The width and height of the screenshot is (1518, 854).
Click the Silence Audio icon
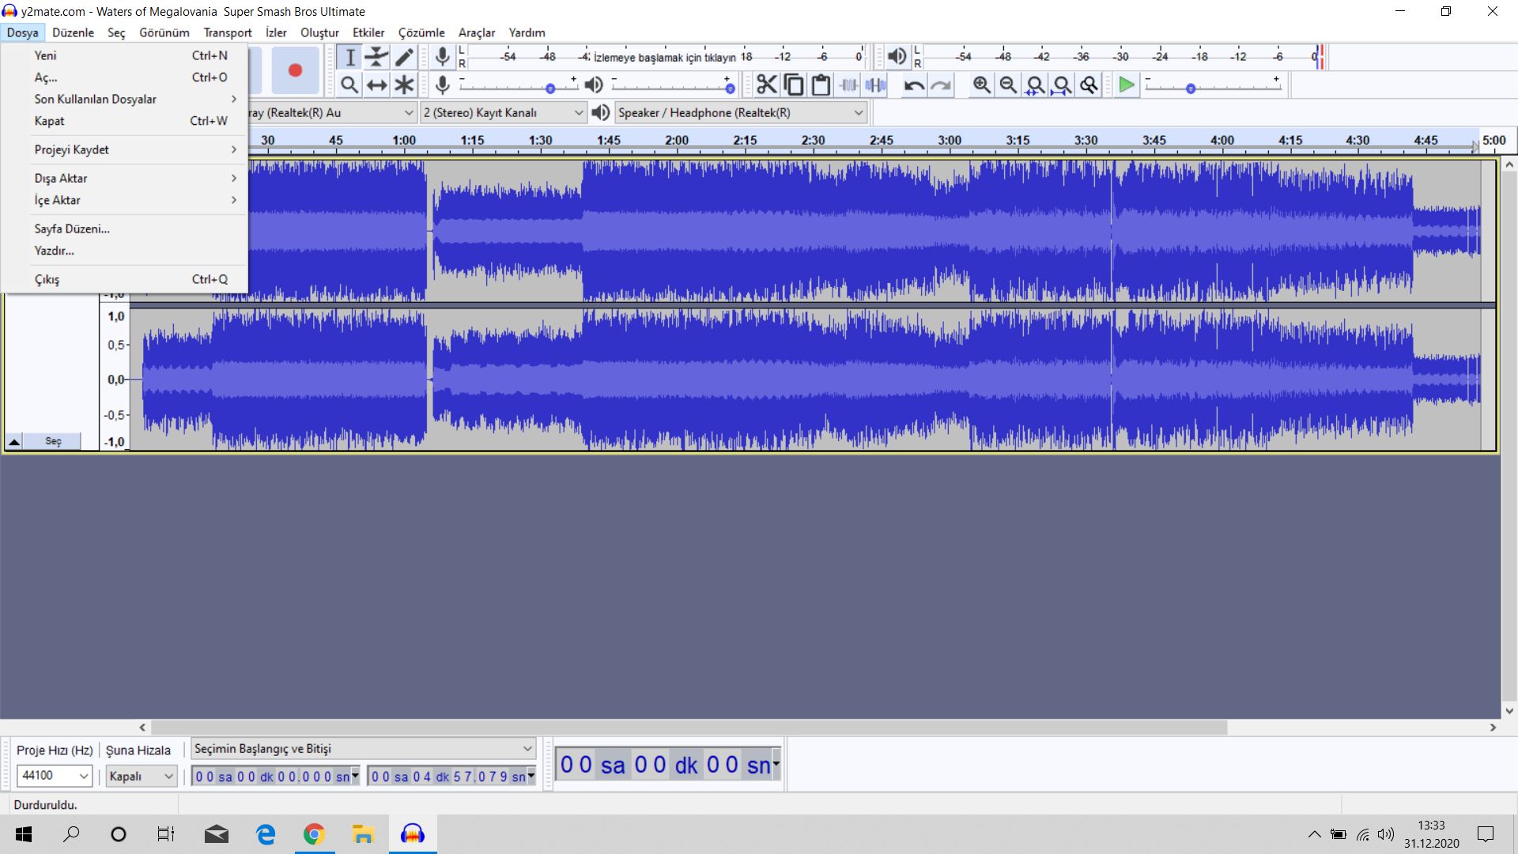click(875, 85)
